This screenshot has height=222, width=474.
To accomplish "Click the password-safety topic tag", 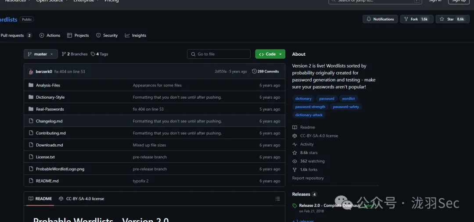I will (x=346, y=107).
